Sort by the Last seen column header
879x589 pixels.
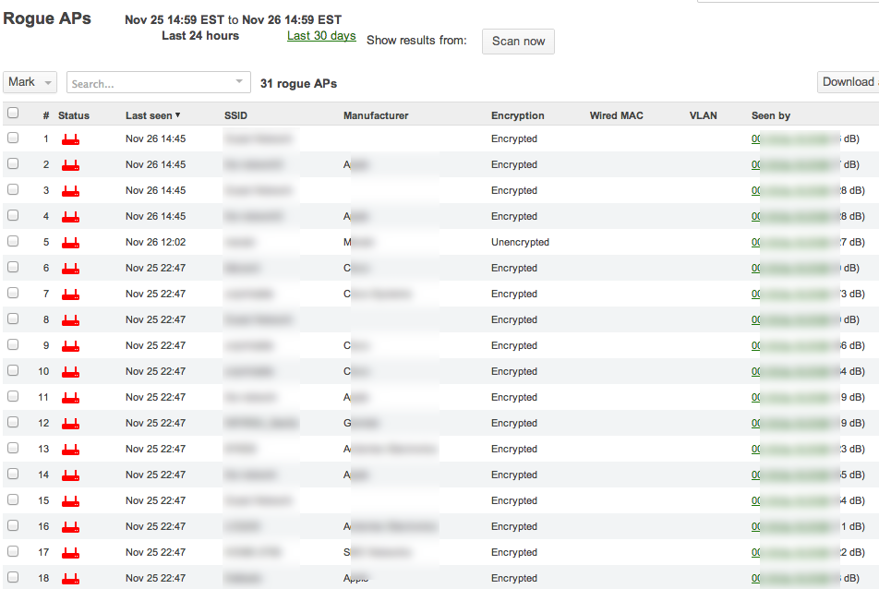click(x=152, y=115)
